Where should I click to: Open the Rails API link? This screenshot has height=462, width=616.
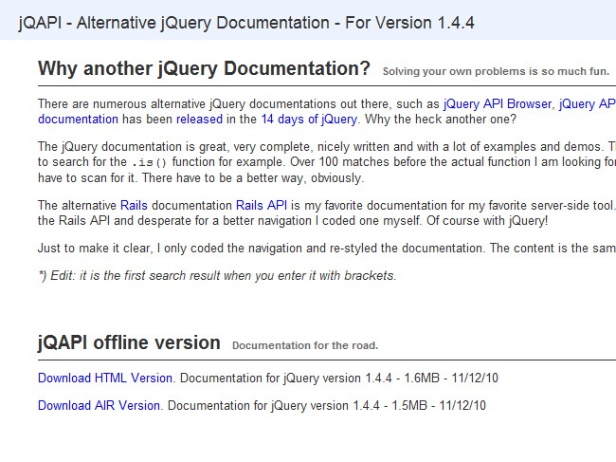262,205
